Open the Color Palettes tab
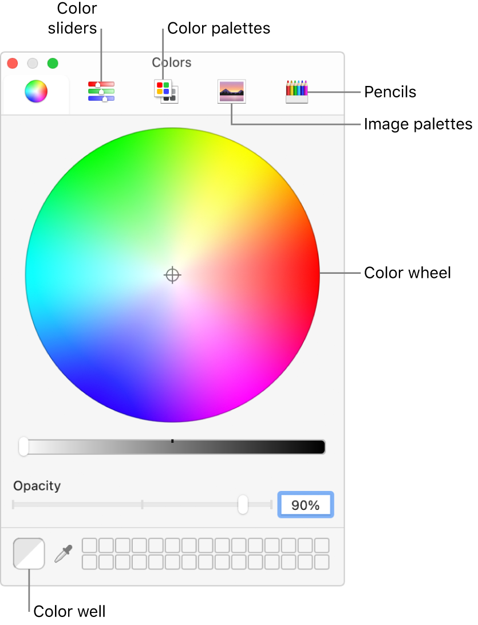The height and width of the screenshot is (625, 478). (166, 91)
